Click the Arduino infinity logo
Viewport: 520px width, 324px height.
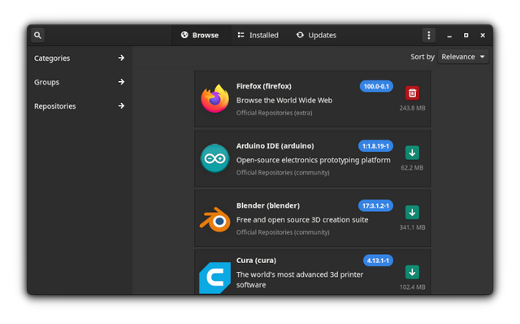coord(214,158)
